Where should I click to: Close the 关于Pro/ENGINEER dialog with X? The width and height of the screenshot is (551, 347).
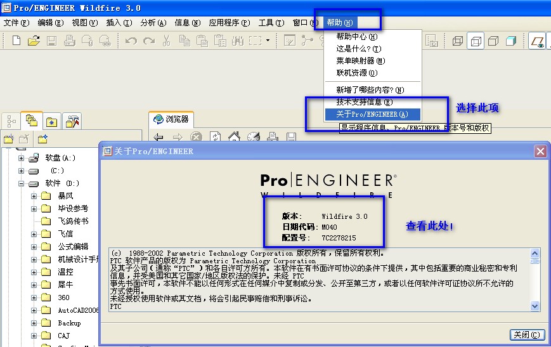click(x=540, y=152)
